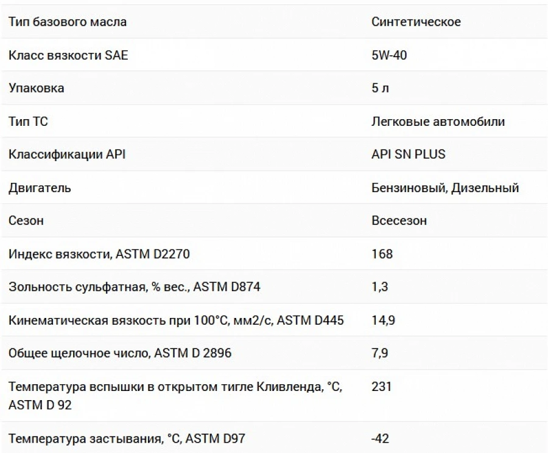Click the 'Упаковка' row label

coord(37,88)
